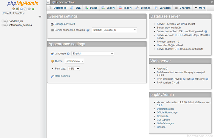Reload the navigation panel with the green refresh icon

click(33, 9)
